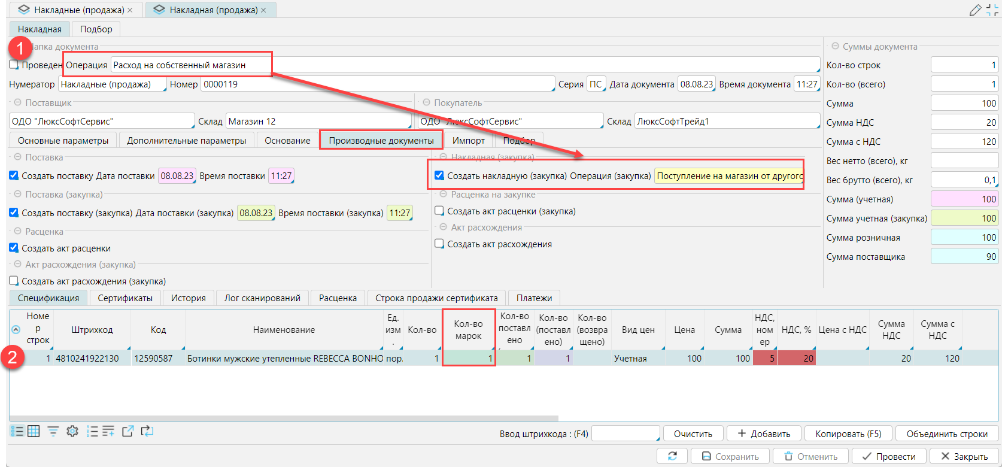Toggle the fullscreen collapse icon at top right
This screenshot has width=1002, height=467.
(x=992, y=10)
